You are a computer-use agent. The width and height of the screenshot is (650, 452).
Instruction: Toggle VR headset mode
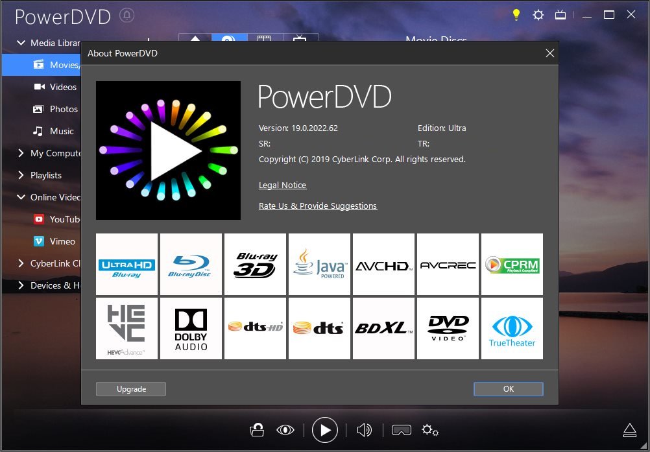(x=402, y=430)
